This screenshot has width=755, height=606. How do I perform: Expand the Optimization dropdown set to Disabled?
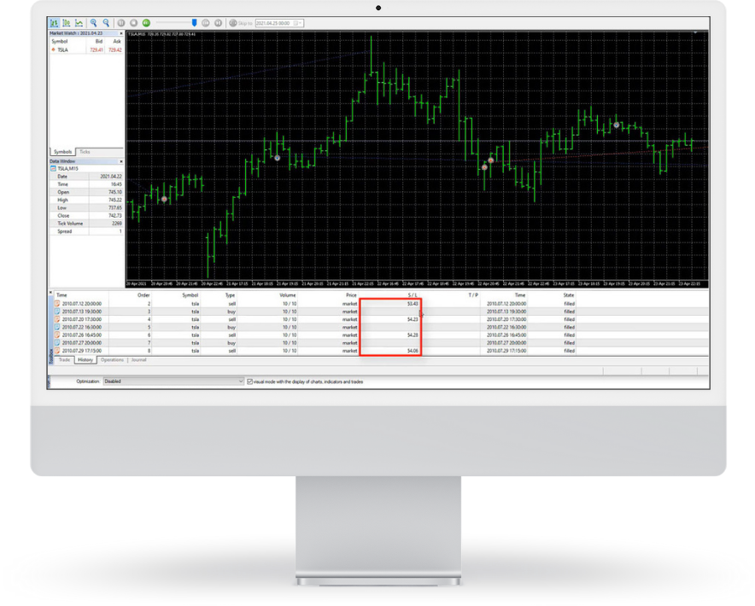tap(241, 382)
